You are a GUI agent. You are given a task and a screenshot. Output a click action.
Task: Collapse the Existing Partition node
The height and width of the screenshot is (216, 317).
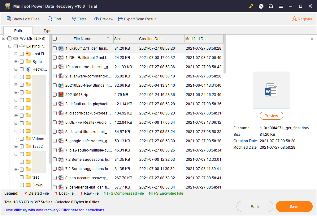pos(10,46)
